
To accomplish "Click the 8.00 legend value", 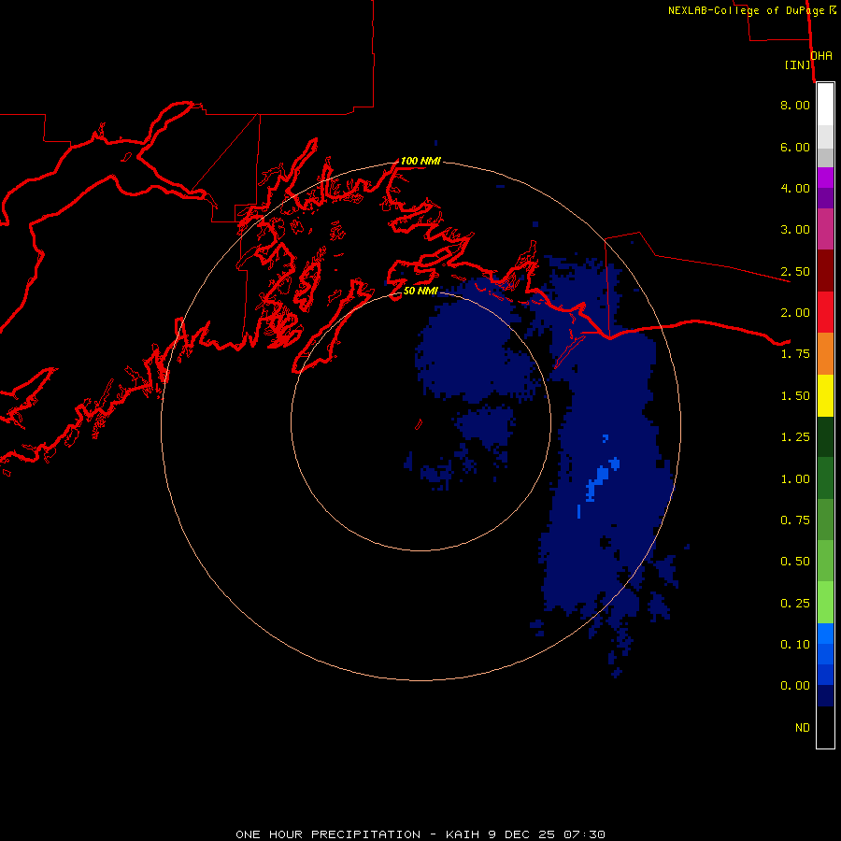I will [x=795, y=105].
